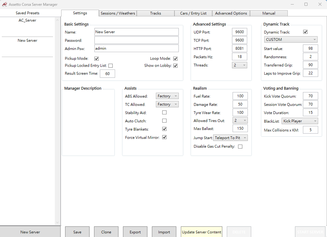
Task: Switch to the Sessions / Weathers tab
Action: point(118,13)
